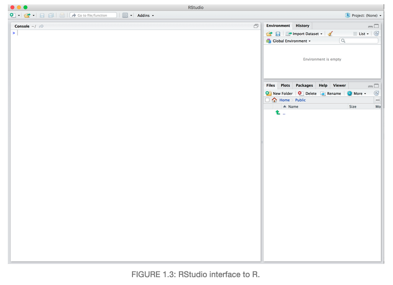Open the List view dropdown
This screenshot has height=285, width=393.
point(361,34)
